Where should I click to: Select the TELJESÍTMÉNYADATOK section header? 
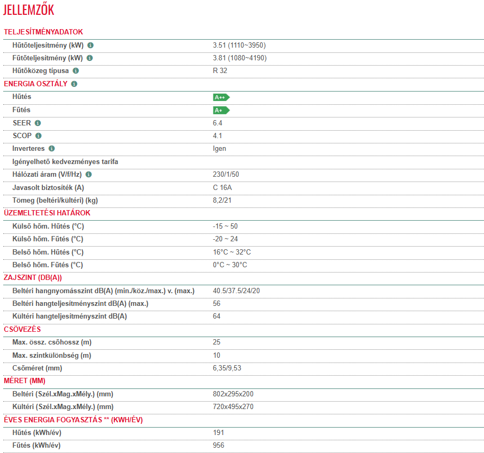tap(43, 32)
